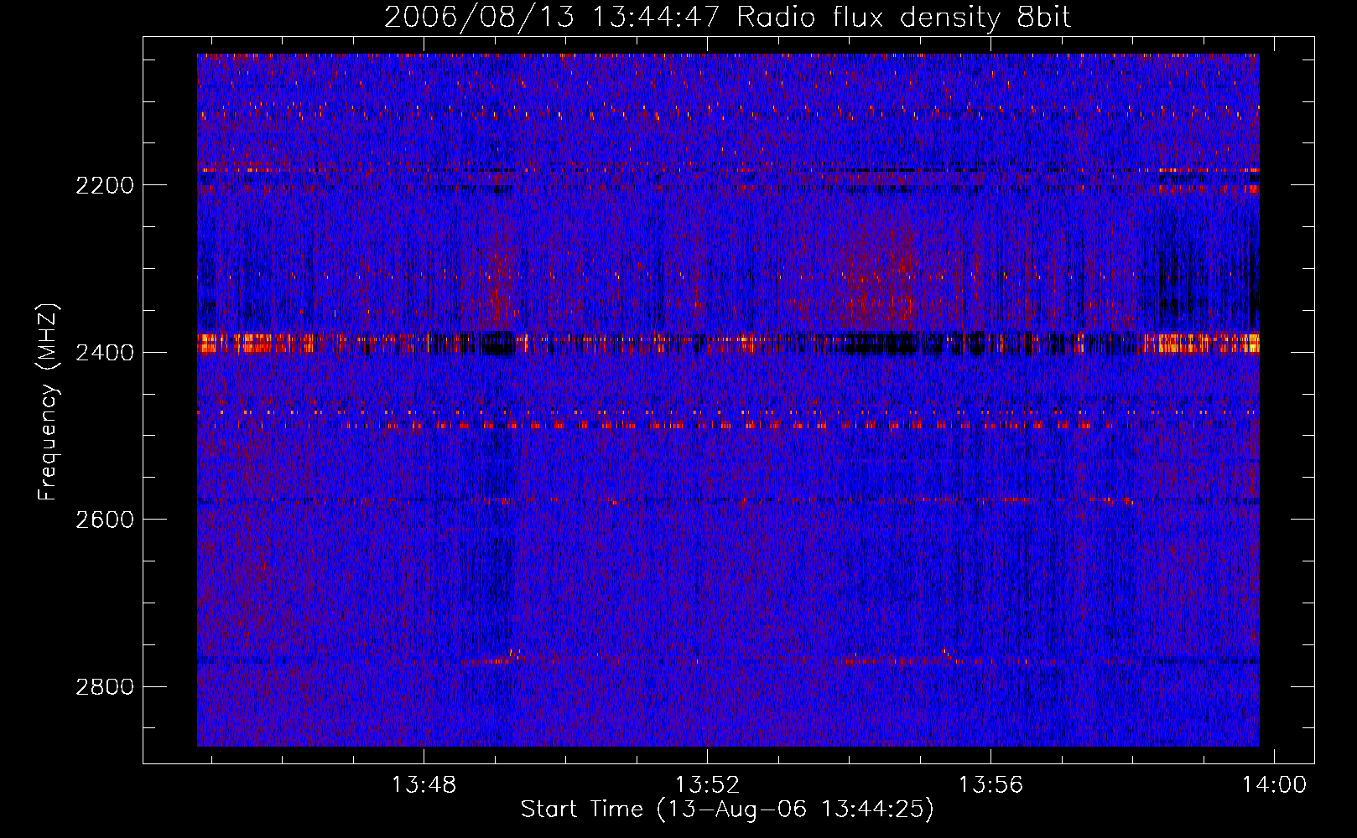
Task: Click the '13:56' time axis label
Action: [990, 785]
